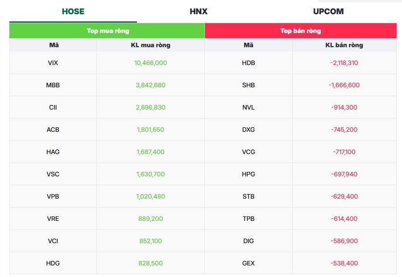Switch to the HOSE tab
The height and width of the screenshot is (277, 402).
[73, 12]
